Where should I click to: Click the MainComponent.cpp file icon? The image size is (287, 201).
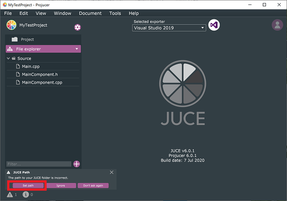tap(18, 82)
